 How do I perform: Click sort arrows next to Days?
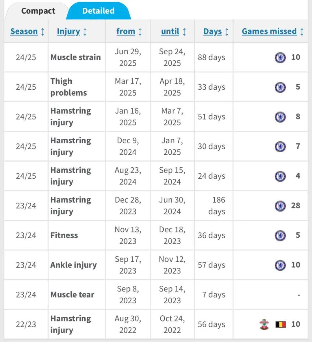[227, 32]
